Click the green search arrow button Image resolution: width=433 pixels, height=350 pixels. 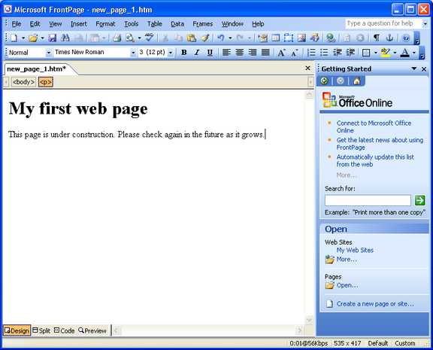point(419,200)
